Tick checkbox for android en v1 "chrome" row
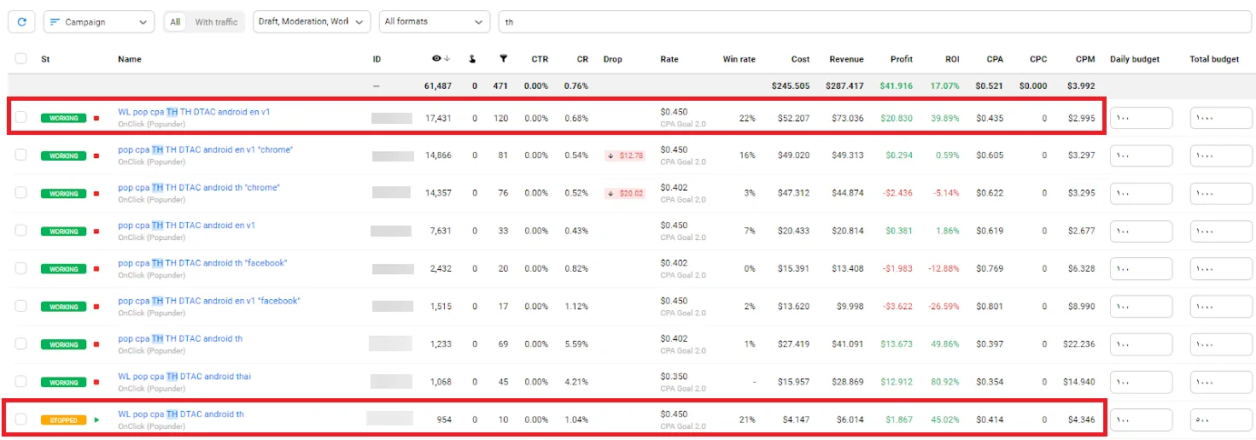Viewport: 1256px width, 440px height. point(21,155)
